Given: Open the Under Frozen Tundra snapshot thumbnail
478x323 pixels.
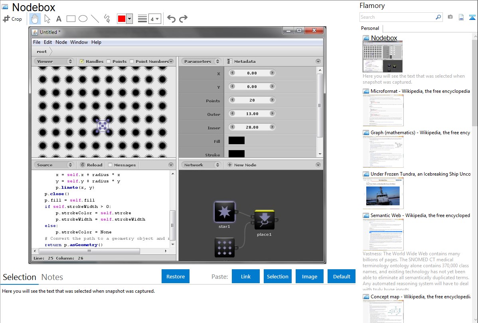Looking at the screenshot, I should tap(383, 193).
